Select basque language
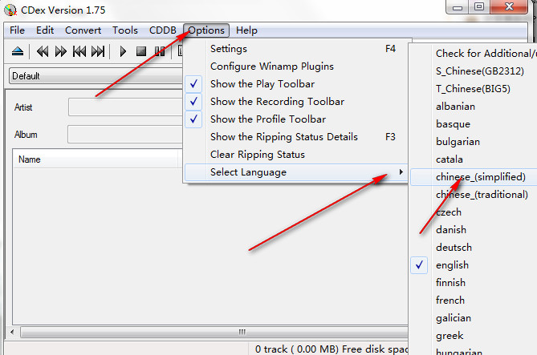Image resolution: width=537 pixels, height=355 pixels. coord(474,123)
